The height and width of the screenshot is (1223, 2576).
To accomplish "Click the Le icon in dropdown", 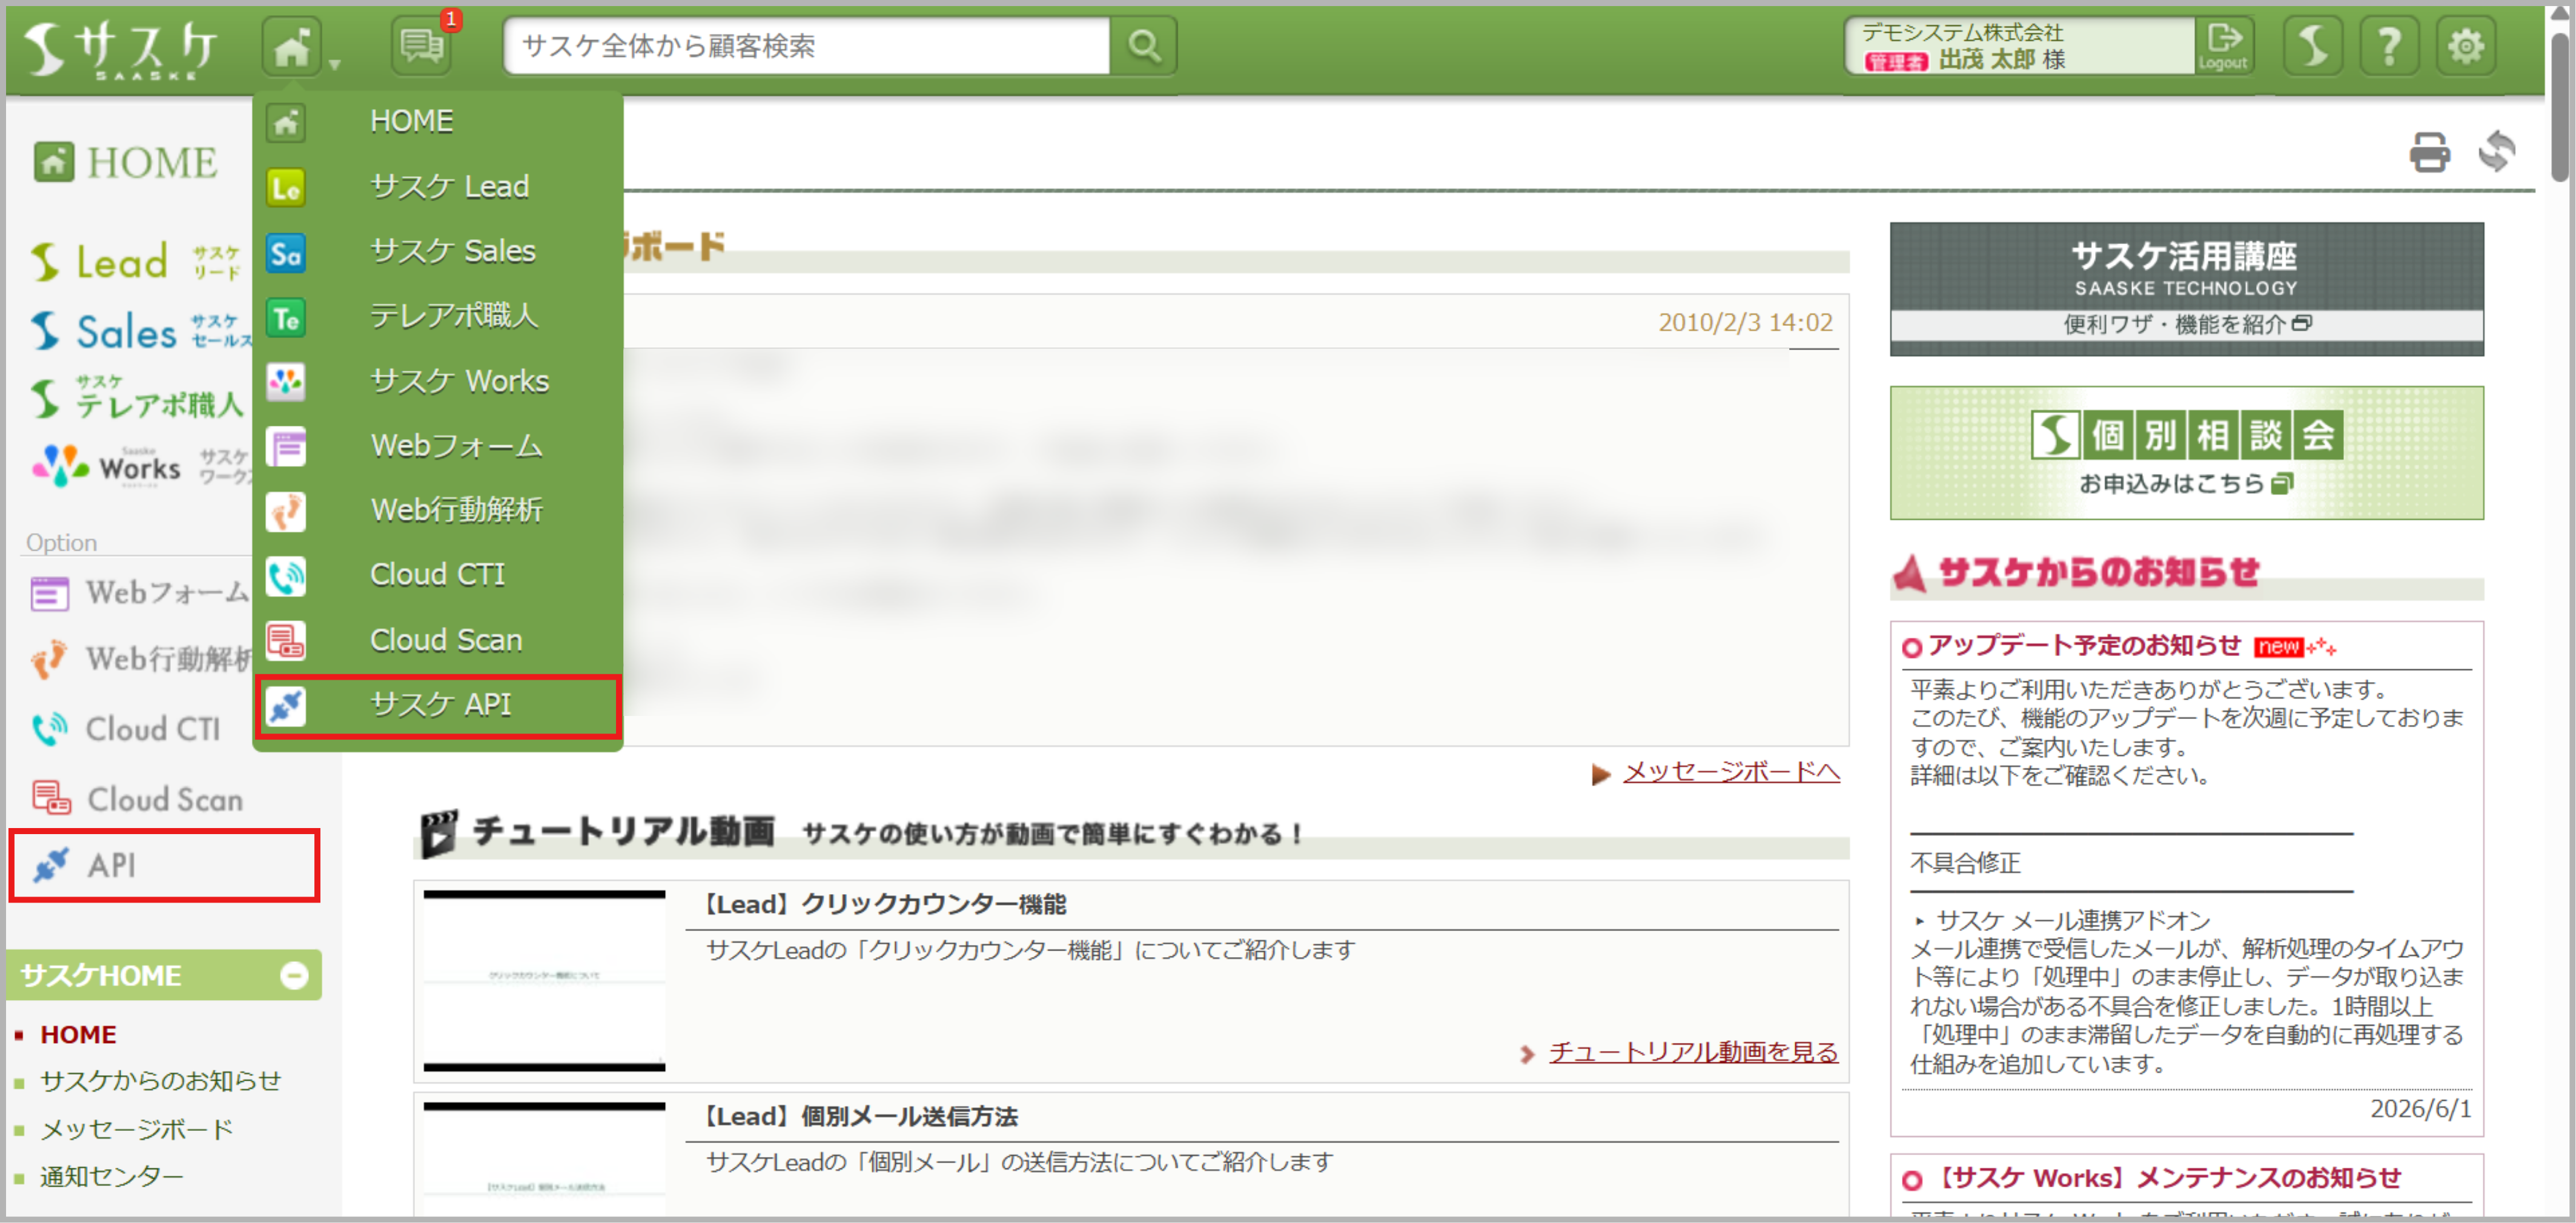I will pyautogui.click(x=286, y=188).
